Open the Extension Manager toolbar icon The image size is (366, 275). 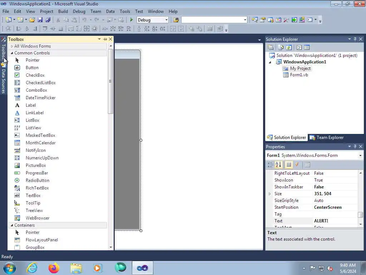point(302,20)
